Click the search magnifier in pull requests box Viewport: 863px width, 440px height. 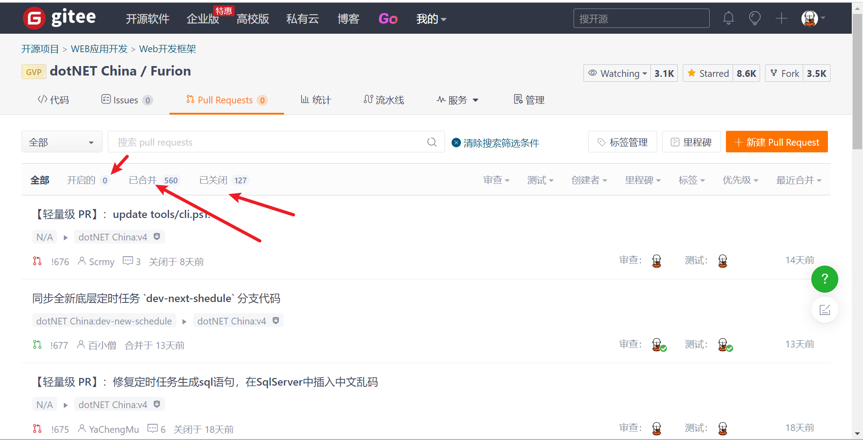[x=432, y=142]
